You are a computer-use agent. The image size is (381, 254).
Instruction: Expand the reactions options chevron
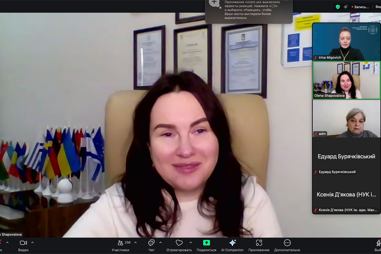pos(190,243)
